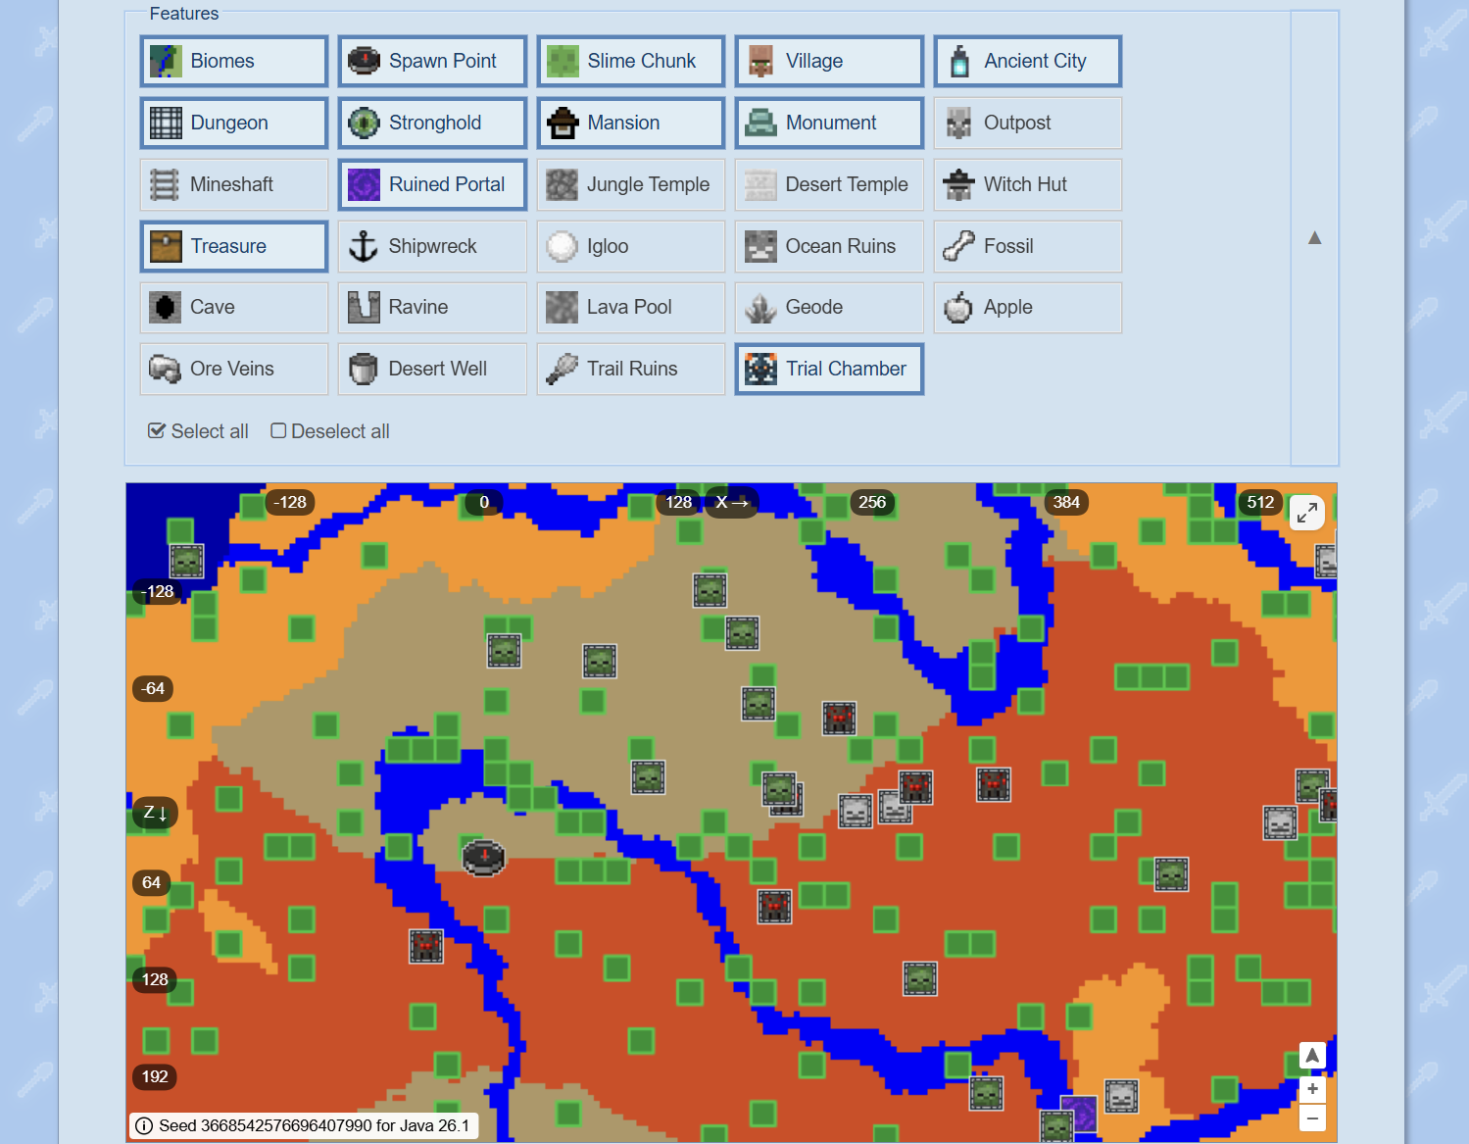Show seed info via the info icon
The height and width of the screenshot is (1144, 1469).
pos(144,1125)
